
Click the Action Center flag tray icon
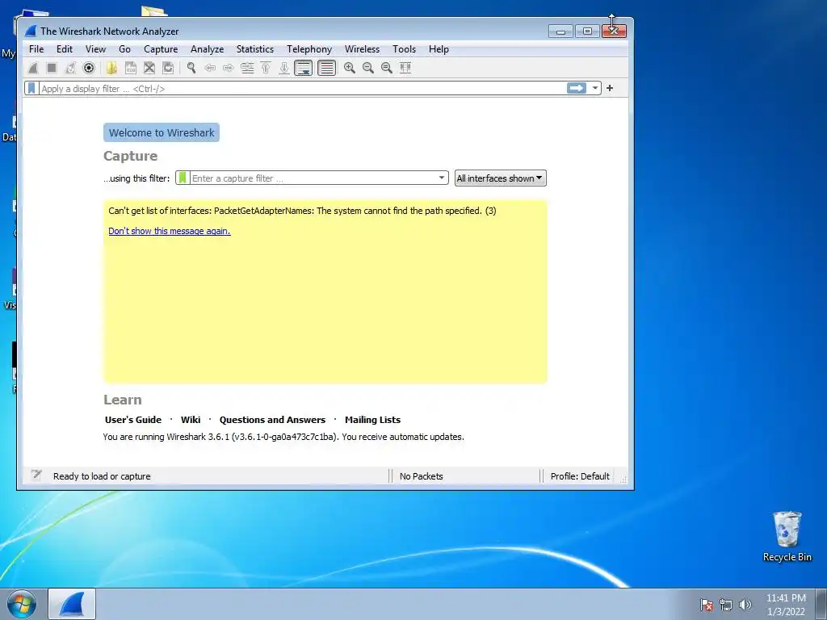(x=707, y=605)
